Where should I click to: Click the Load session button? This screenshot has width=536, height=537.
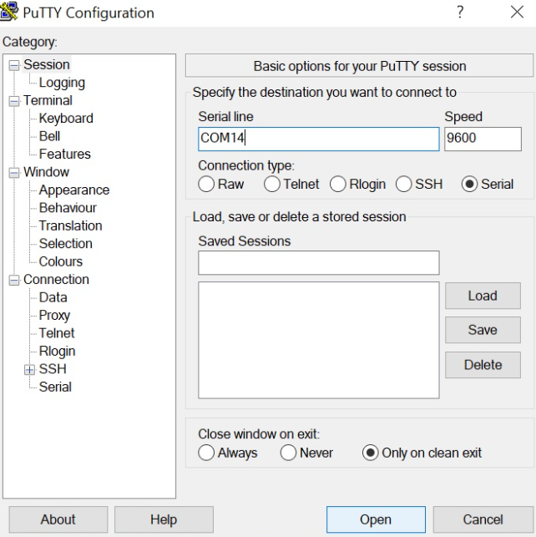482,296
